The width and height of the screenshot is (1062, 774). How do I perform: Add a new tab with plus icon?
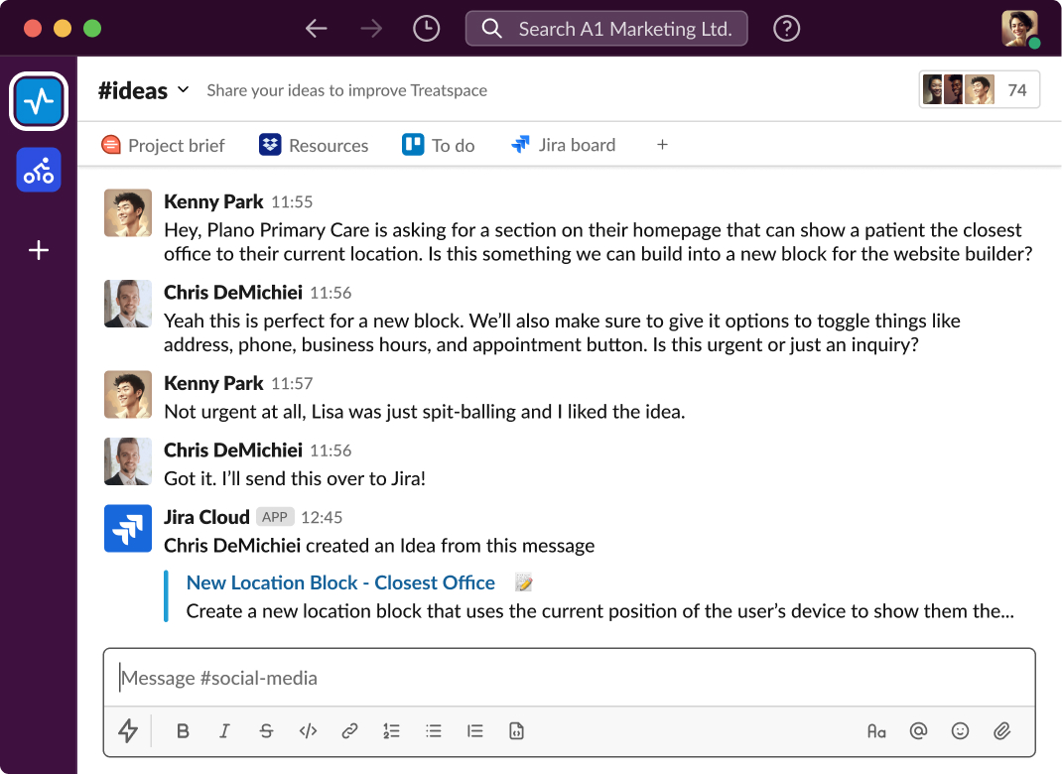(x=662, y=144)
